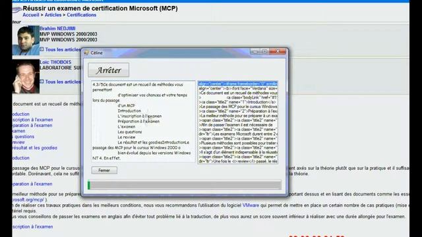Click the Fermer button in the Céline window

pyautogui.click(x=104, y=171)
